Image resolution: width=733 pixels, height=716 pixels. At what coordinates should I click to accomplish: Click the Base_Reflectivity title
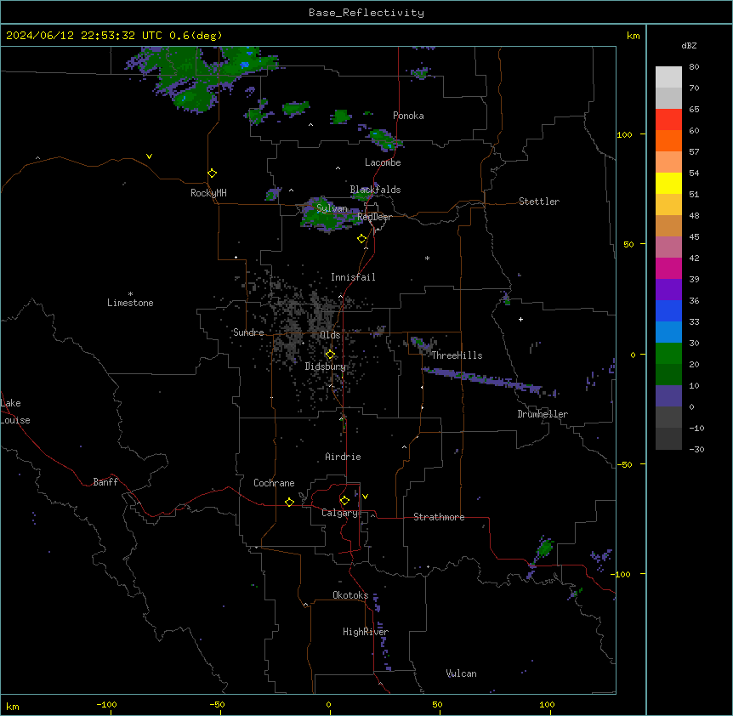(366, 13)
